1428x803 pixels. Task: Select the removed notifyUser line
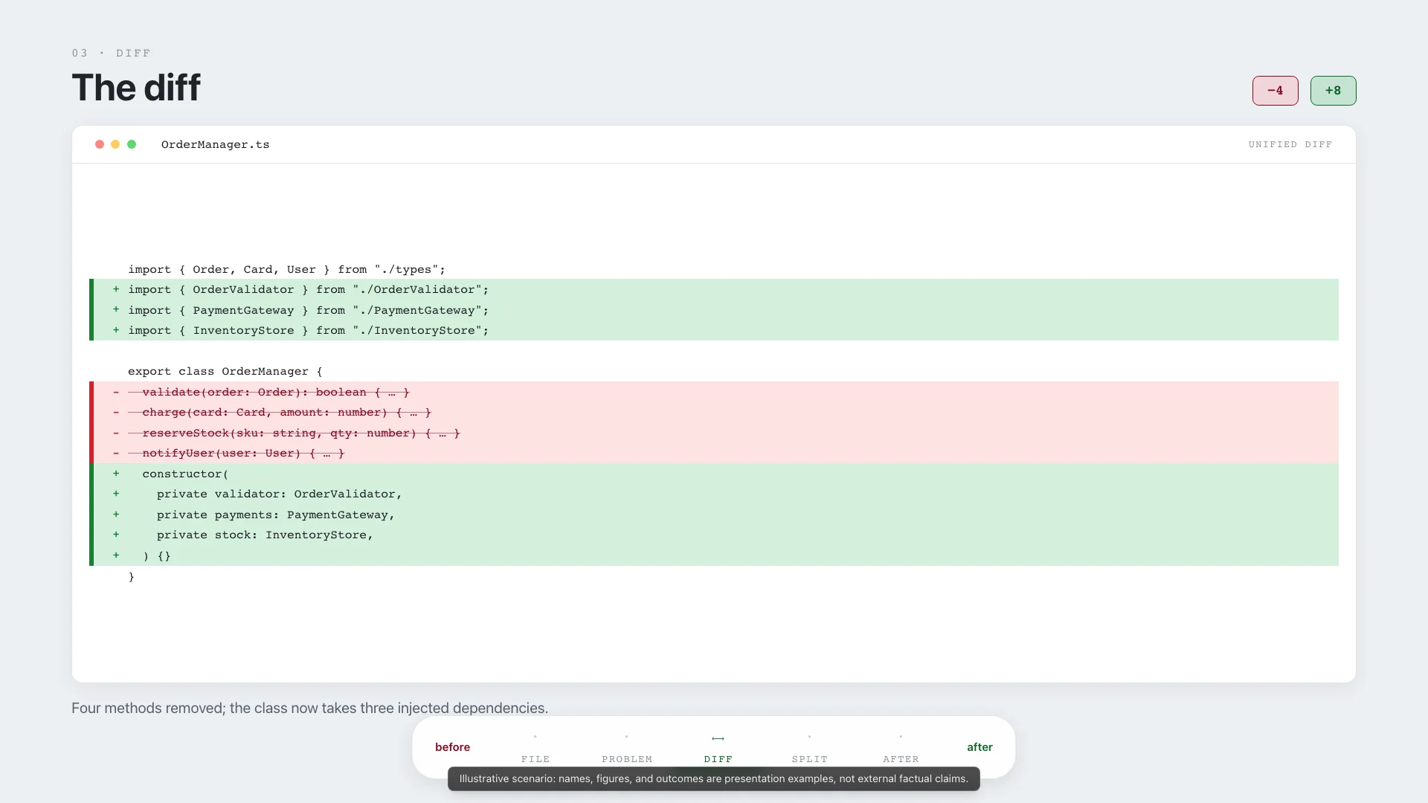pyautogui.click(x=714, y=453)
